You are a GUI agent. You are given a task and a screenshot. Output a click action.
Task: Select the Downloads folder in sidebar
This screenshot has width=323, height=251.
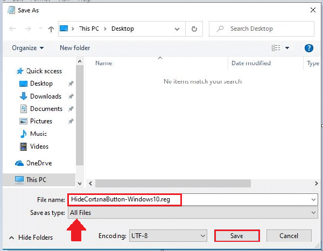[45, 96]
